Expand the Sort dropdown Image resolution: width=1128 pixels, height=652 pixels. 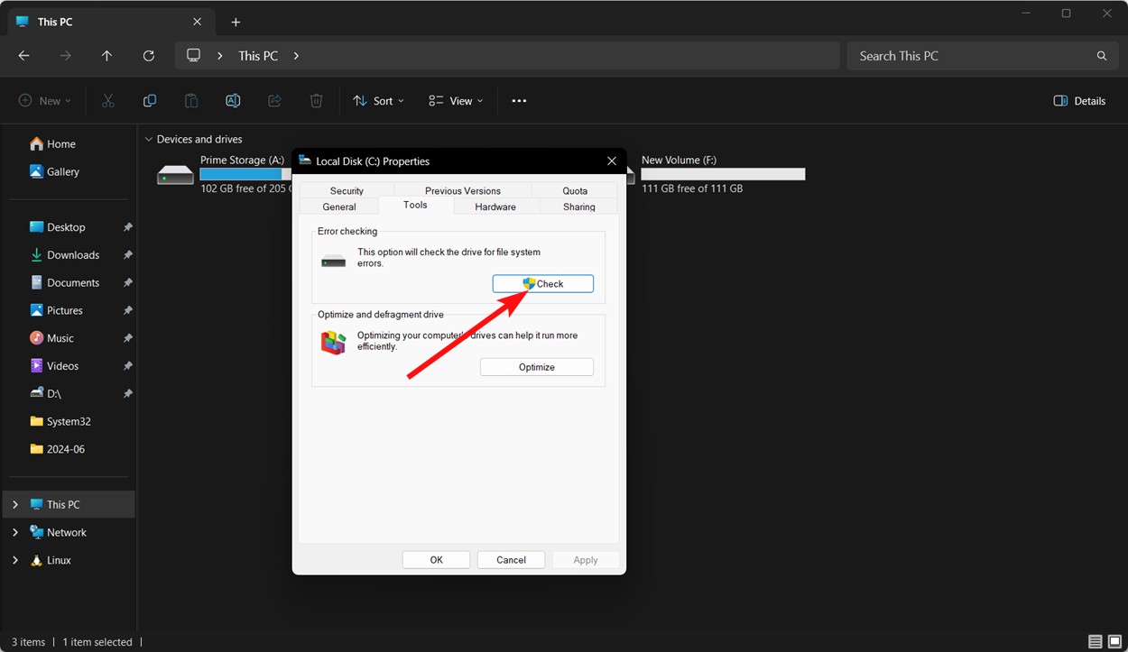point(378,100)
